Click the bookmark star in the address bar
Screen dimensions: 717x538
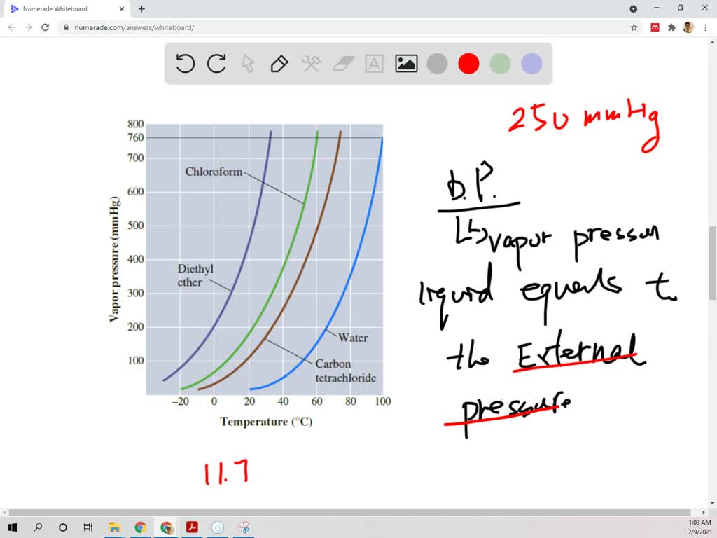pyautogui.click(x=634, y=27)
